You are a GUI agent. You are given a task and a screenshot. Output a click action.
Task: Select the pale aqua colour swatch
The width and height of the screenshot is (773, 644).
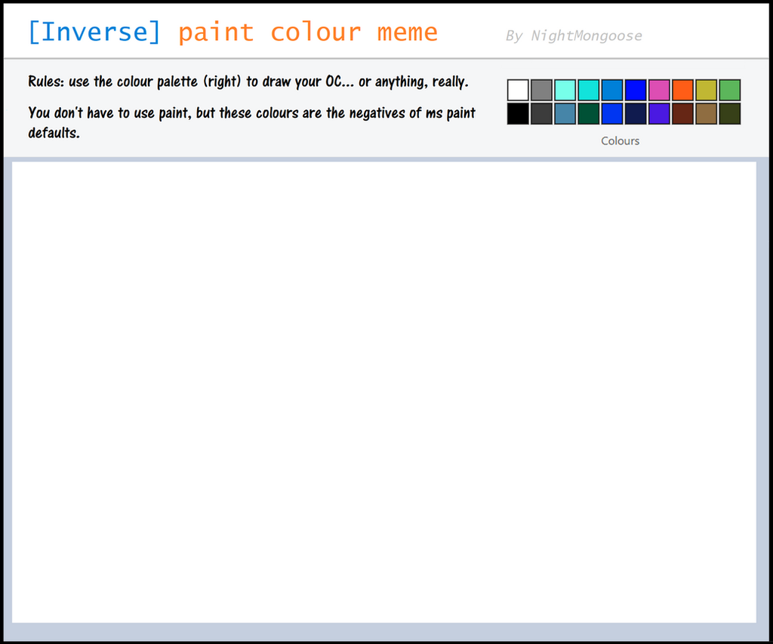(x=565, y=91)
